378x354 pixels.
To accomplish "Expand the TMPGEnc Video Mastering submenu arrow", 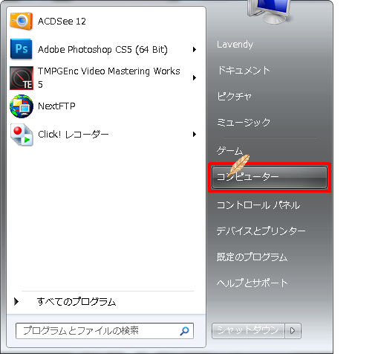I will pos(195,78).
